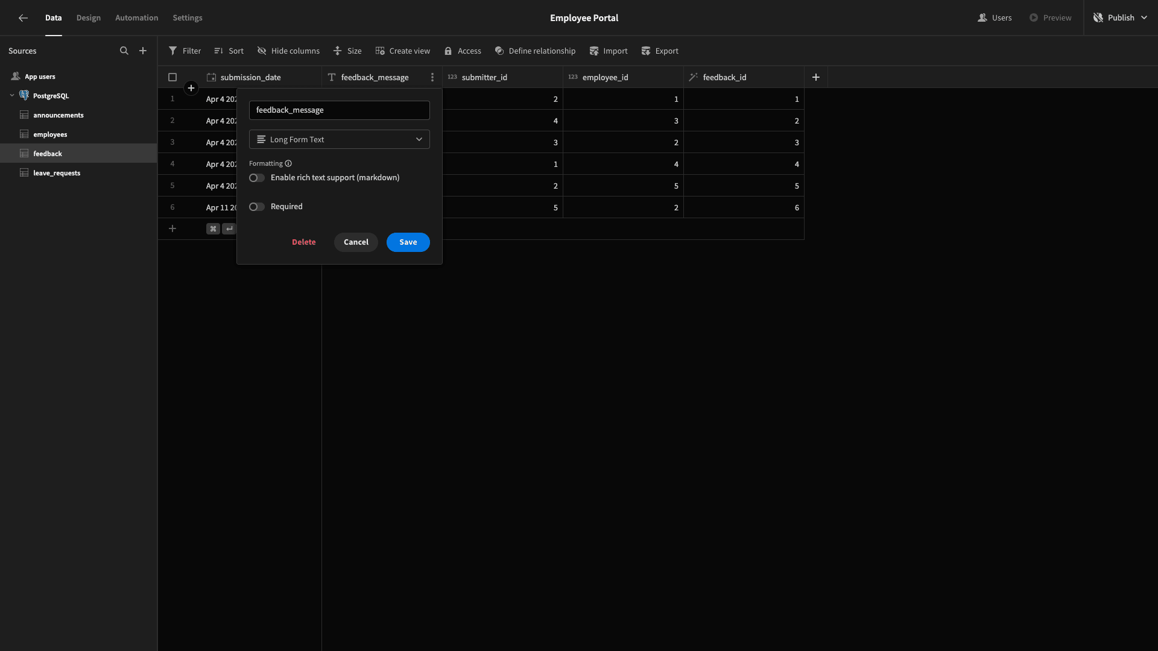Edit the column name field
The height and width of the screenshot is (651, 1158).
coord(340,110)
